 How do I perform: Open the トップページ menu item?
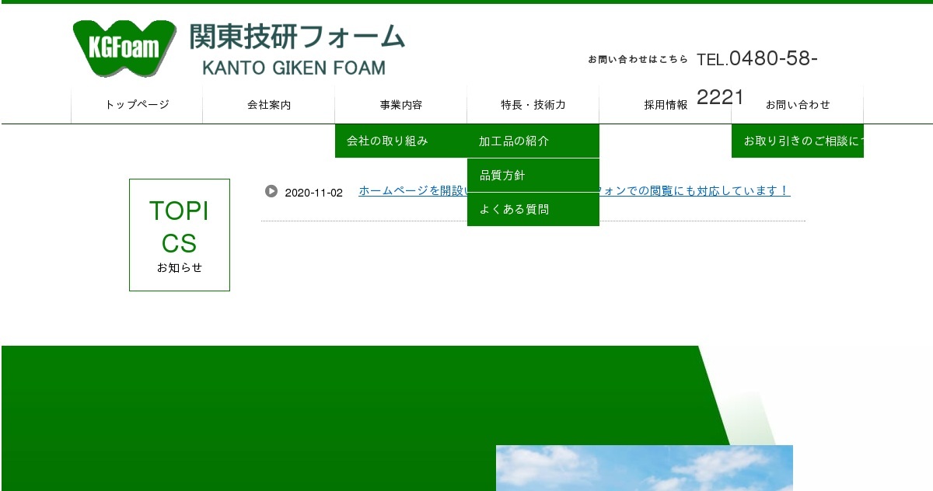point(137,103)
